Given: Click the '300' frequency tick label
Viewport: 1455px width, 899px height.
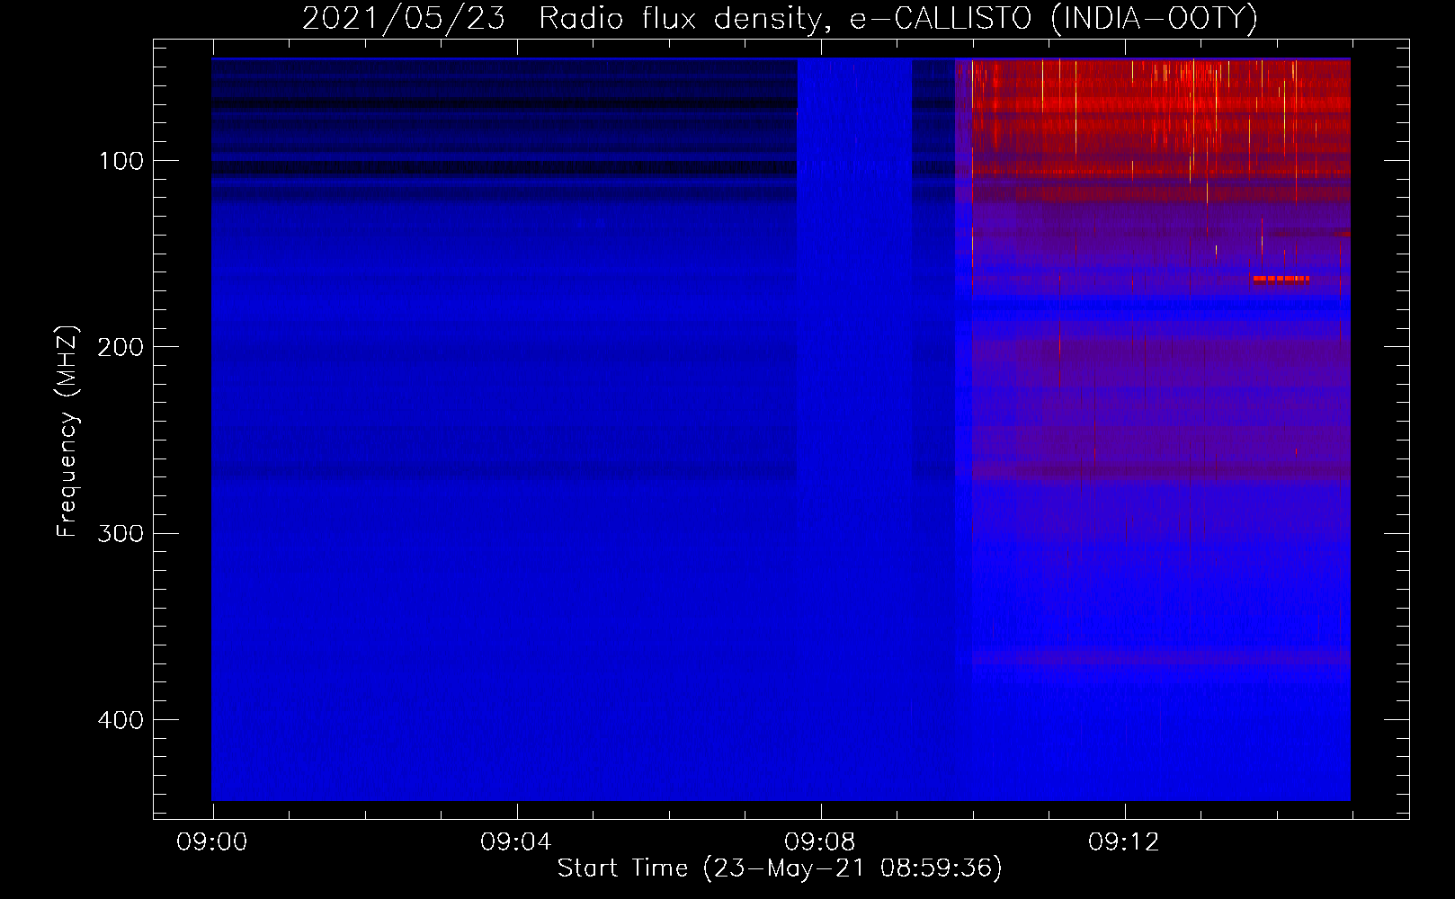Looking at the screenshot, I should pyautogui.click(x=121, y=533).
